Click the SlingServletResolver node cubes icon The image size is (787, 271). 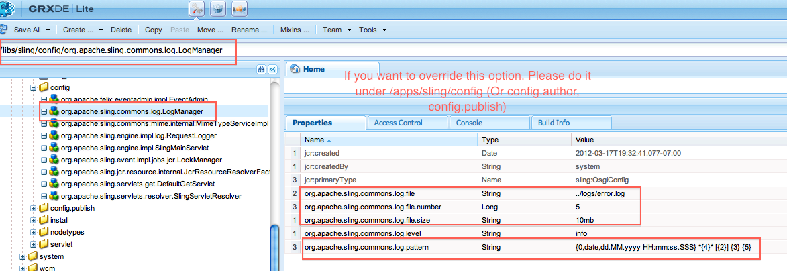click(54, 196)
